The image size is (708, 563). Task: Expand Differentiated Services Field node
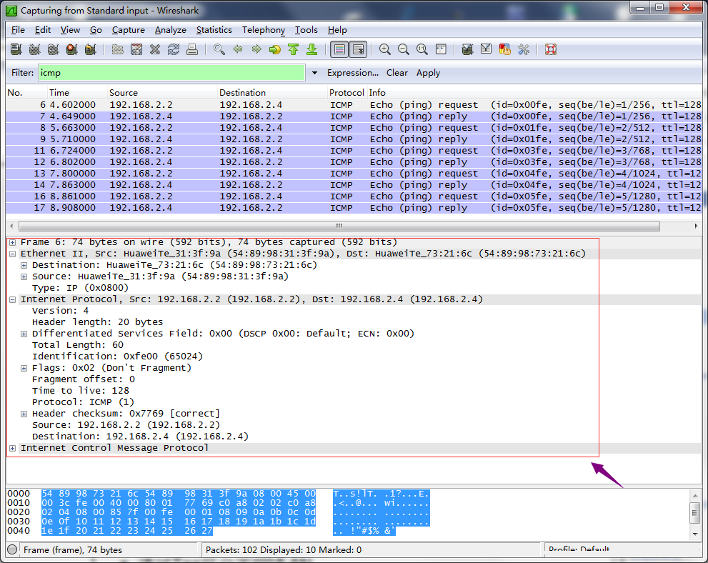point(24,334)
